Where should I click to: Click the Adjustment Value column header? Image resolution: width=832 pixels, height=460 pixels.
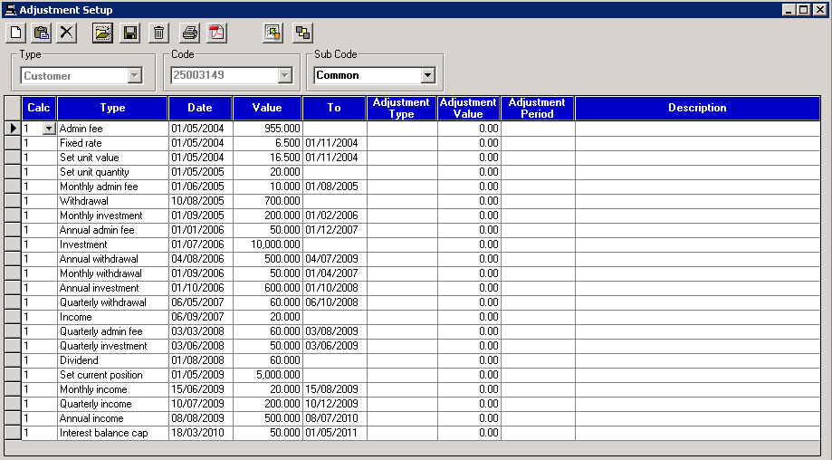point(469,108)
